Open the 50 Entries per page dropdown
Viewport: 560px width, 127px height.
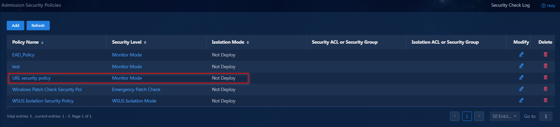505,116
